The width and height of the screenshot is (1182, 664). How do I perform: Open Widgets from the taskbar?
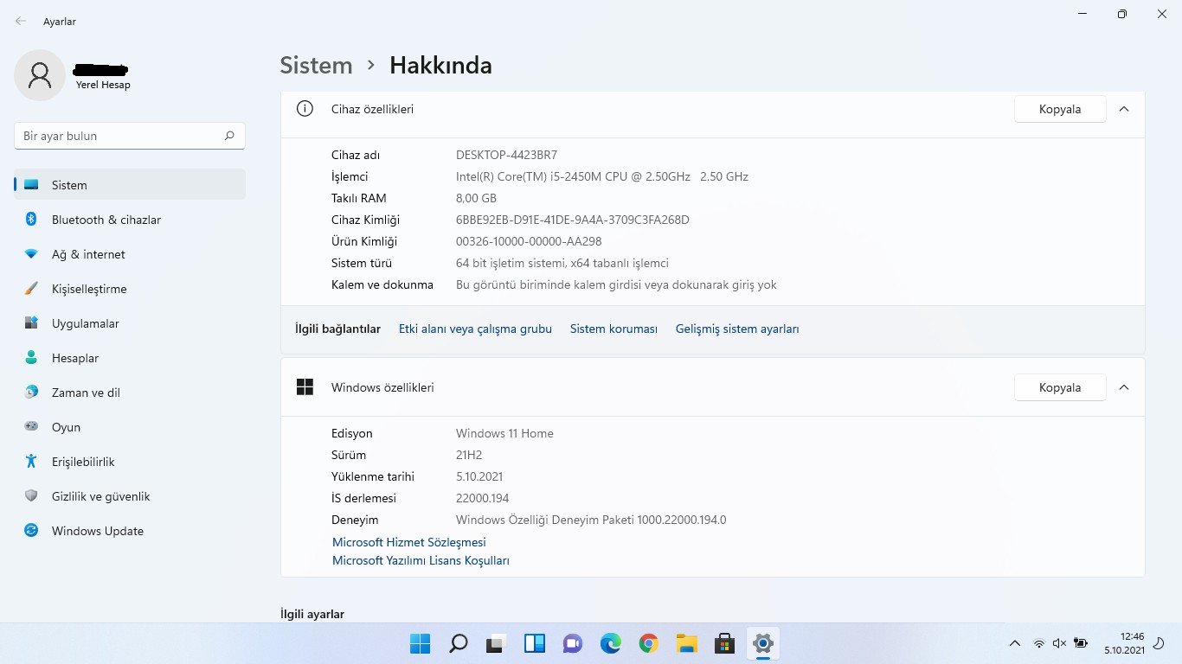tap(534, 643)
